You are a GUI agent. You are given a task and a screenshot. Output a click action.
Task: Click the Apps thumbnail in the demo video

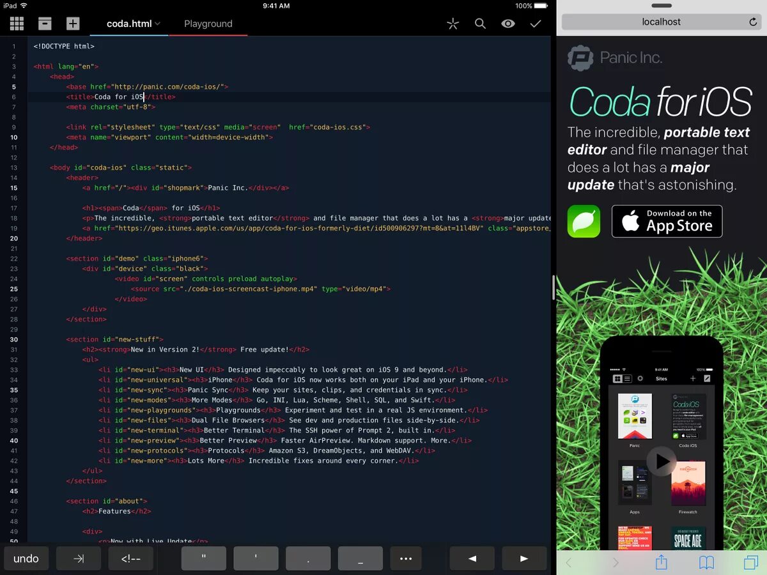click(635, 484)
